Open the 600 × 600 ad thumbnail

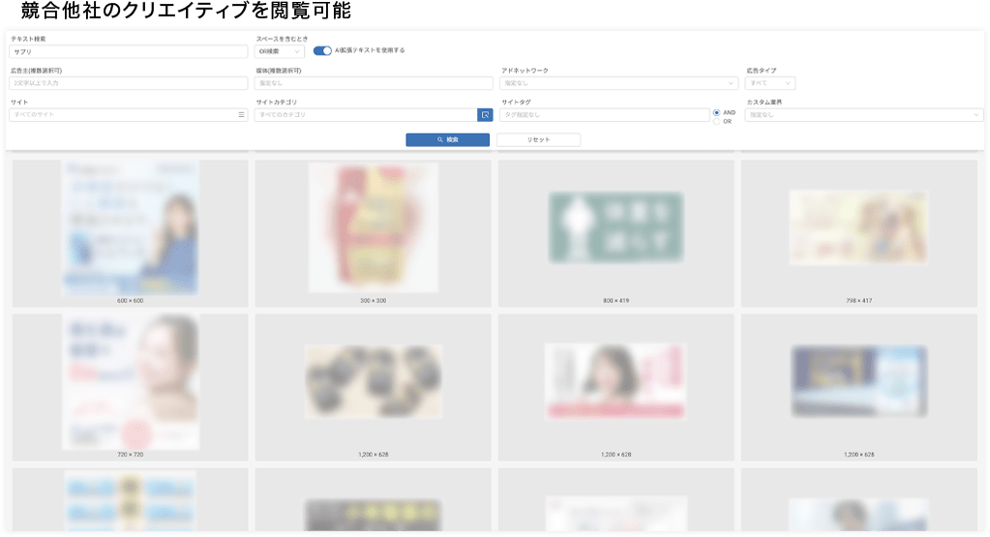tap(130, 228)
